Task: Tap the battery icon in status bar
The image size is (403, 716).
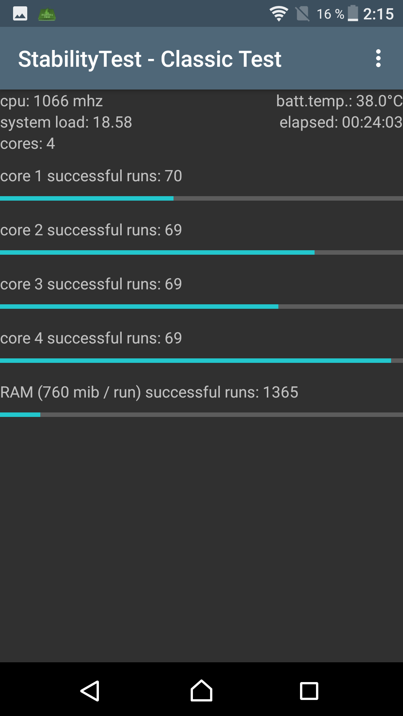Action: 353,14
